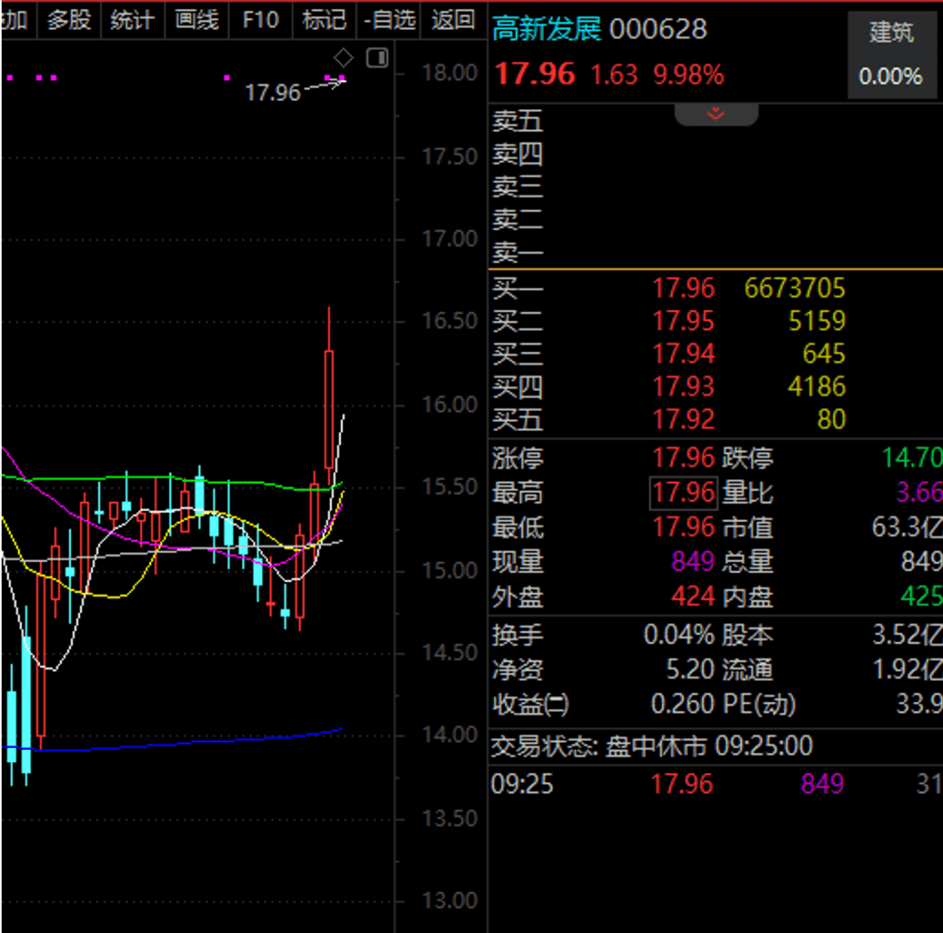Open the 统计 statistics menu
This screenshot has height=933, width=943.
(x=132, y=19)
